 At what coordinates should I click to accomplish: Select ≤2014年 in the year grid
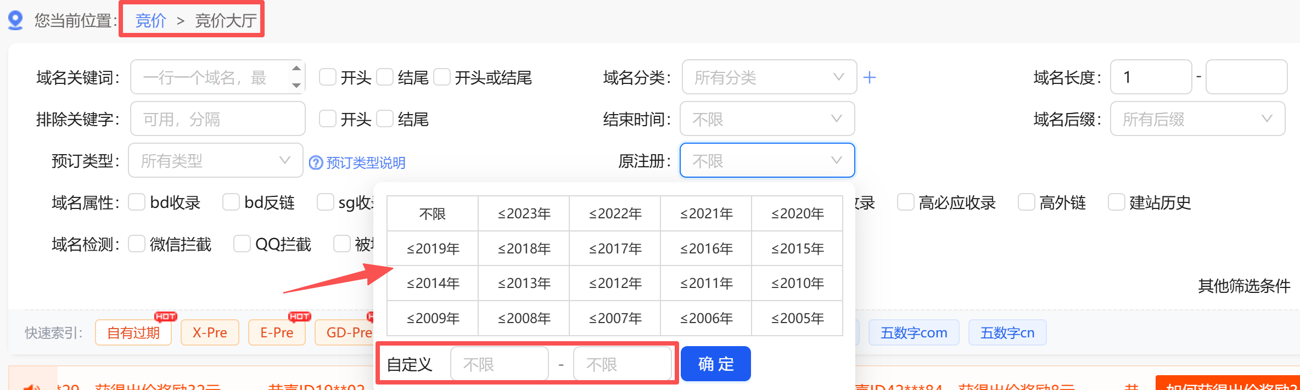coord(433,283)
